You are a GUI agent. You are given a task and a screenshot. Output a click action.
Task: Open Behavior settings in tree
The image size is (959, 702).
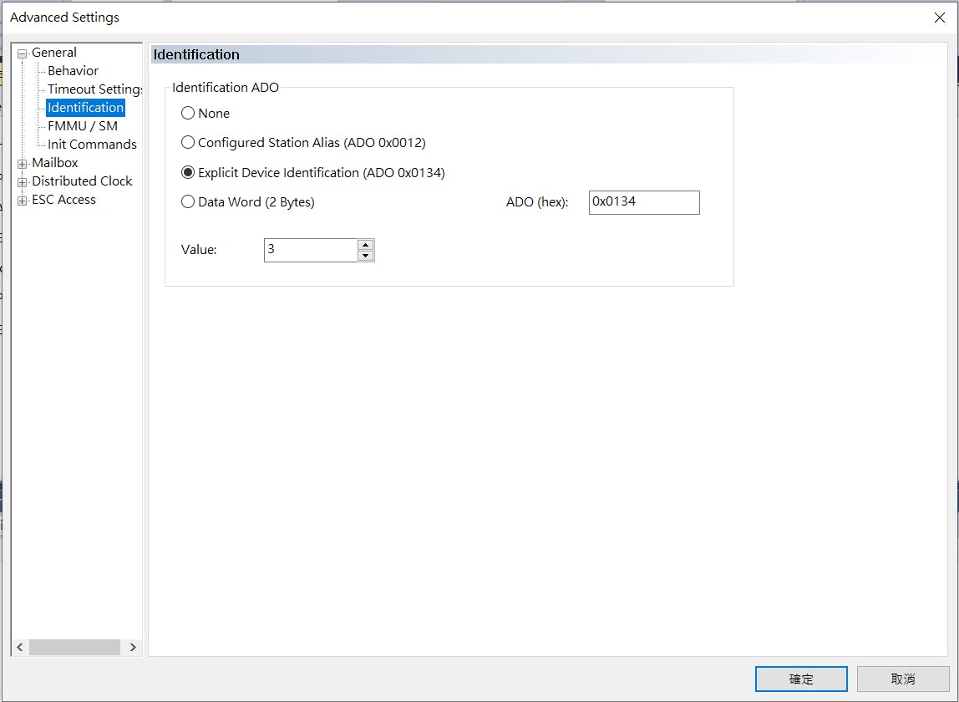[73, 71]
